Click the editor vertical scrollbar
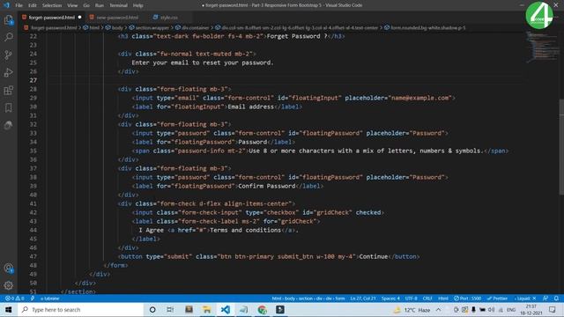 coord(561,147)
